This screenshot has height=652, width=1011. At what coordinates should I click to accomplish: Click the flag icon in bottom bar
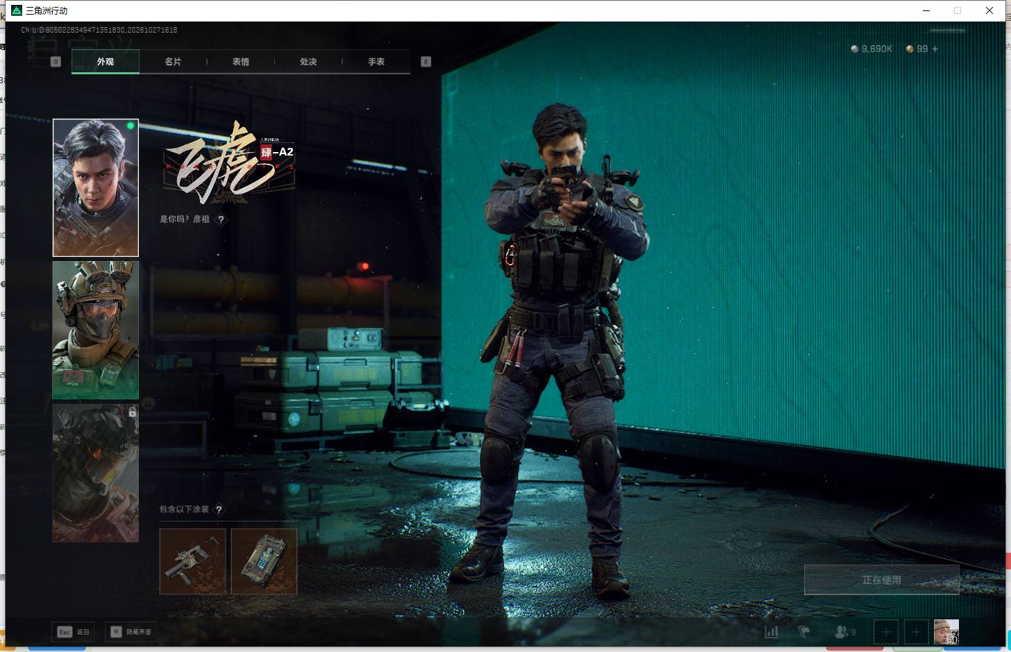(804, 632)
